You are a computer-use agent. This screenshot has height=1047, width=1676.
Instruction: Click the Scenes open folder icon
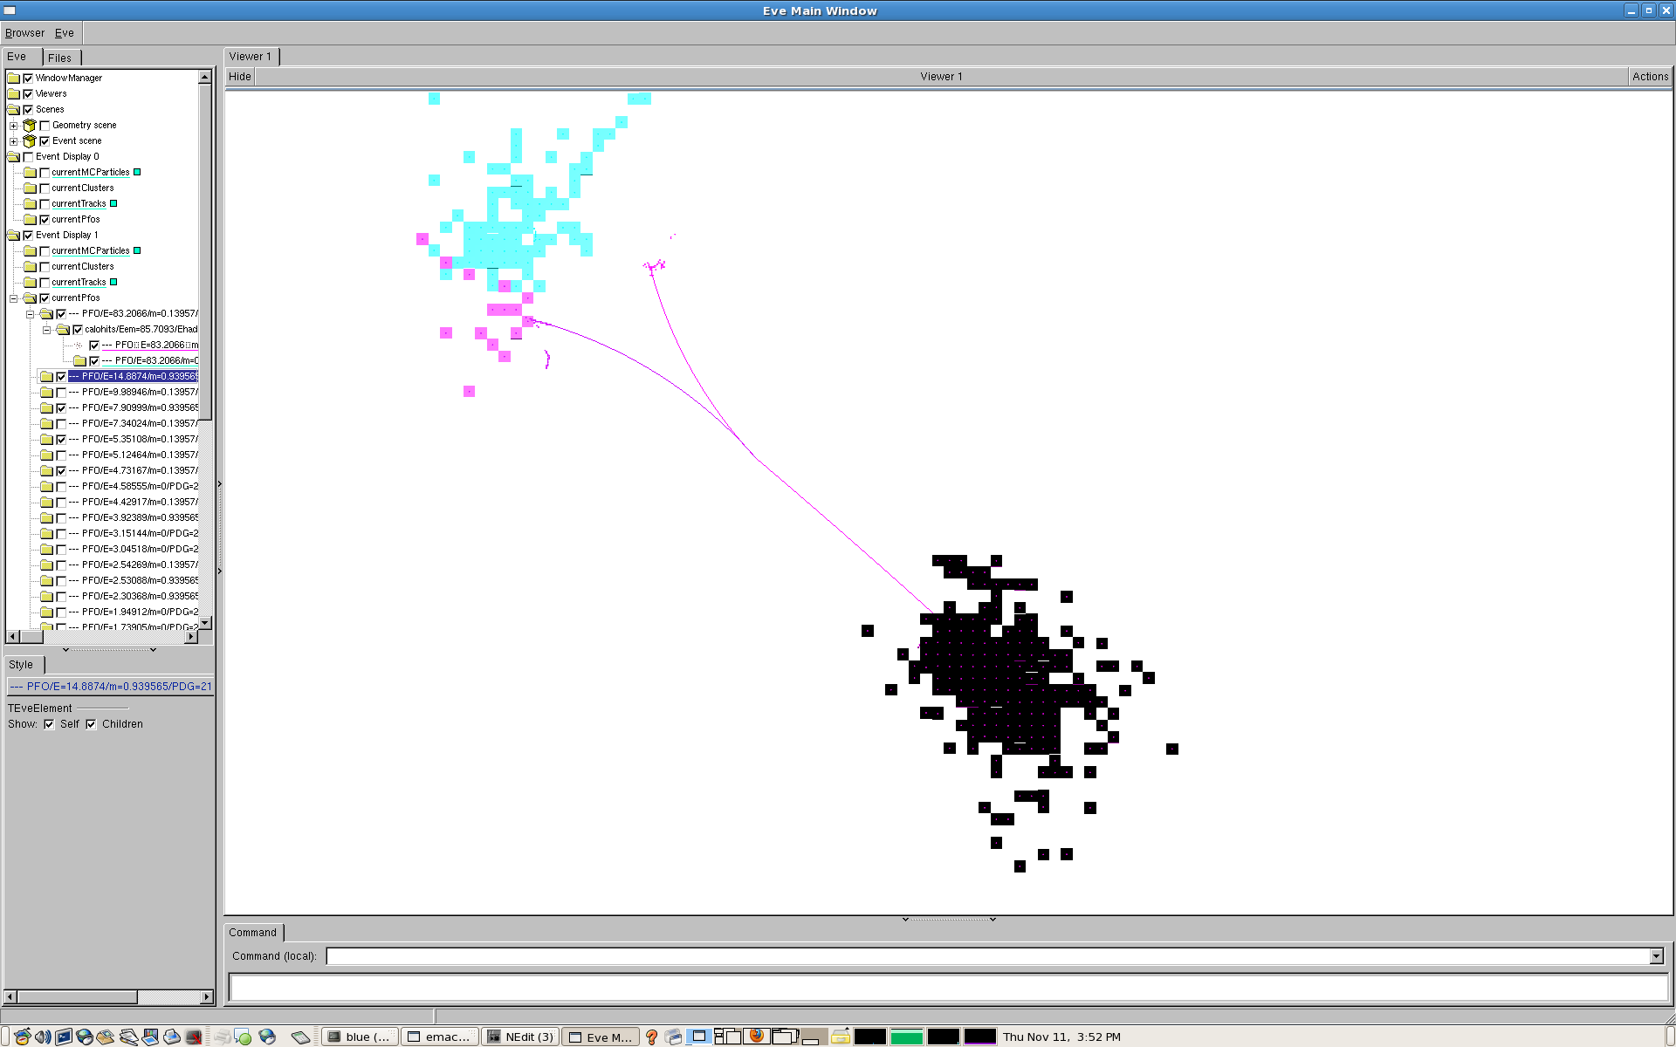click(13, 110)
